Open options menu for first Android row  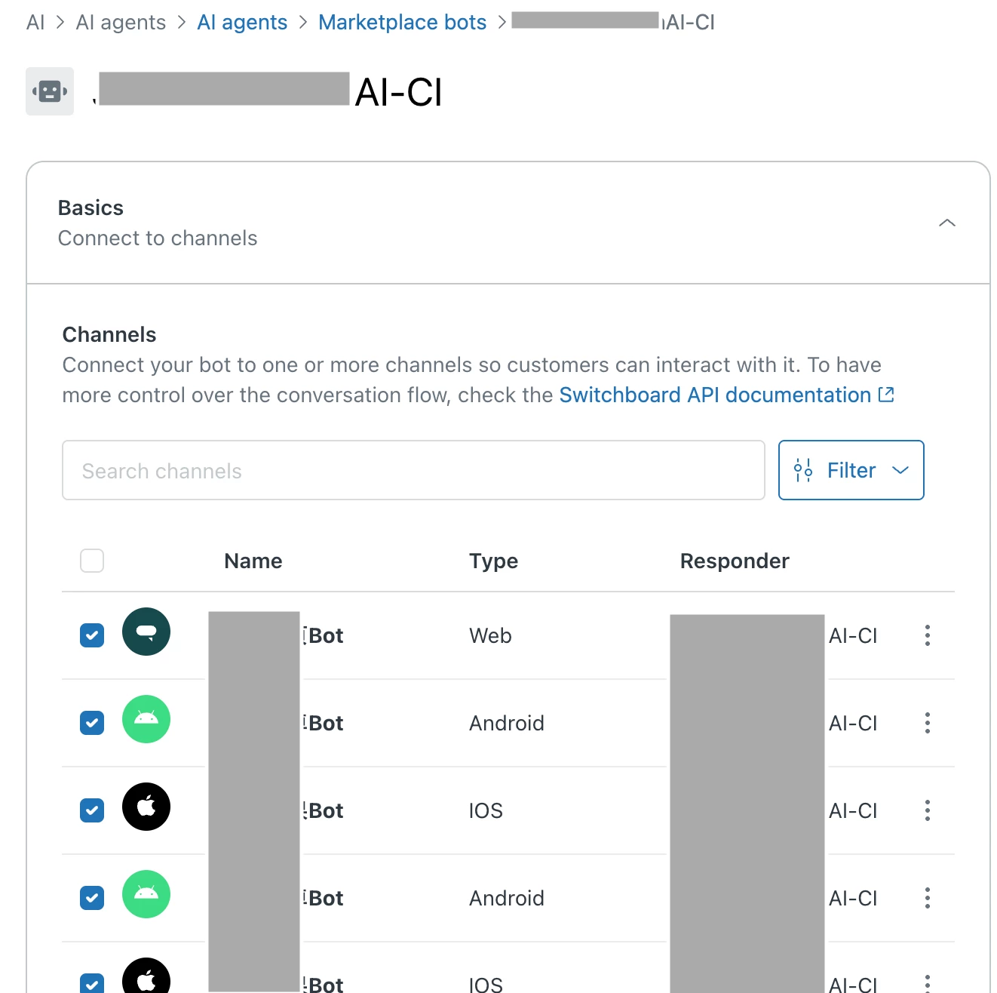point(928,723)
